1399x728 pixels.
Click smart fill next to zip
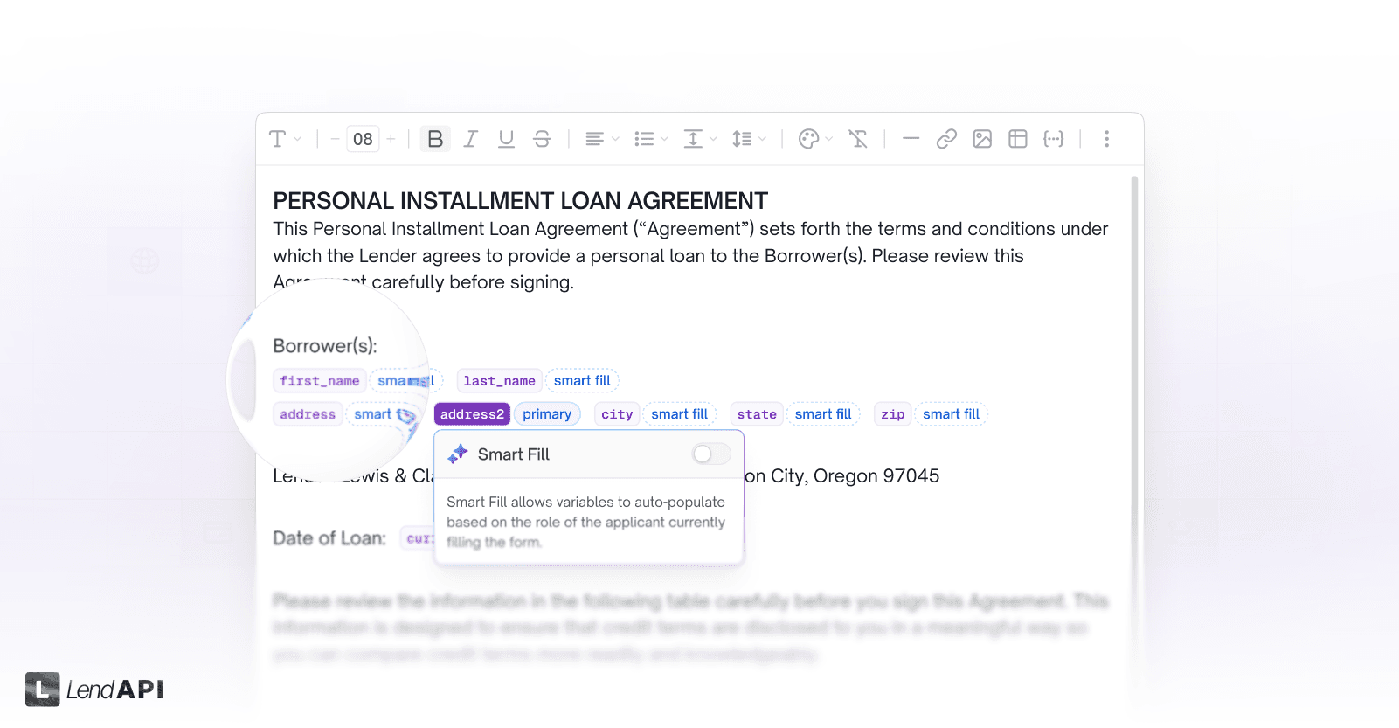pos(951,414)
